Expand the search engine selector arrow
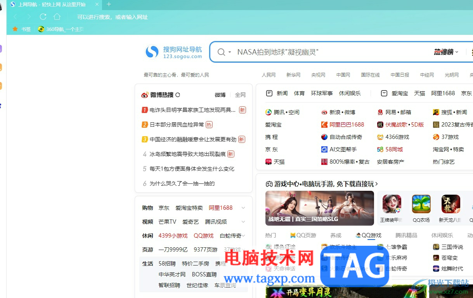Image resolution: width=473 pixels, height=298 pixels. click(230, 52)
